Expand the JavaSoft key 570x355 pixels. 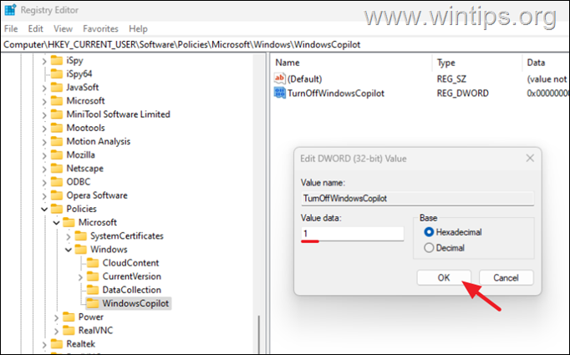(x=44, y=88)
